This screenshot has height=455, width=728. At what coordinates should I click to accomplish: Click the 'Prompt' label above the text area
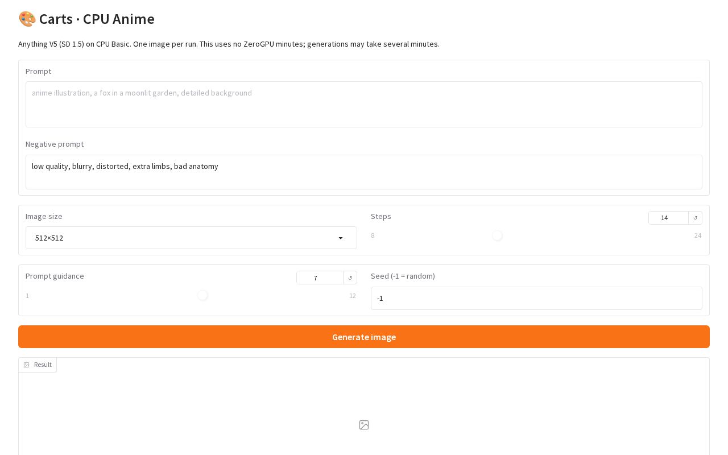point(38,71)
